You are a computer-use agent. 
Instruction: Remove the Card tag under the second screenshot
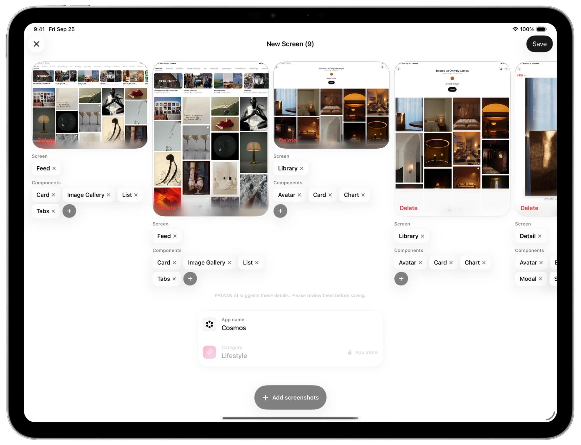(174, 262)
